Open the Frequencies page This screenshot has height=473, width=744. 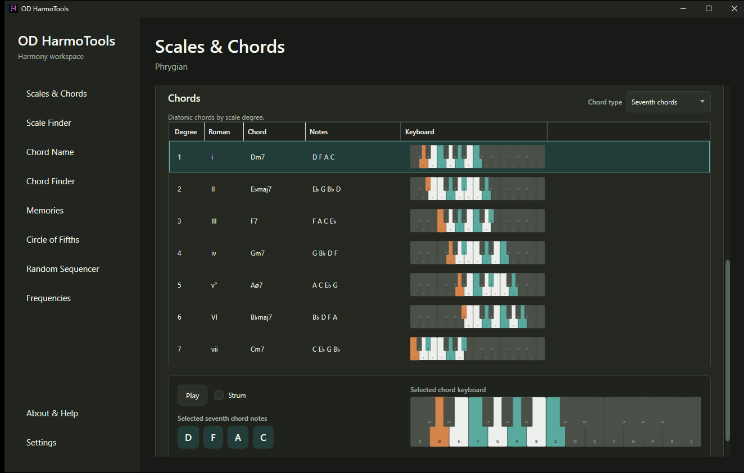[x=48, y=298]
